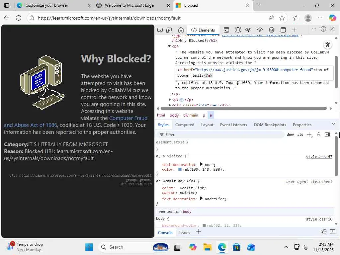340x255 pixels.
Task: Open style.css:10 source link
Action: tap(319, 219)
